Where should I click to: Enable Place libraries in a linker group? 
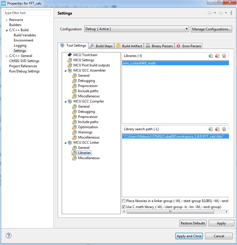124,201
